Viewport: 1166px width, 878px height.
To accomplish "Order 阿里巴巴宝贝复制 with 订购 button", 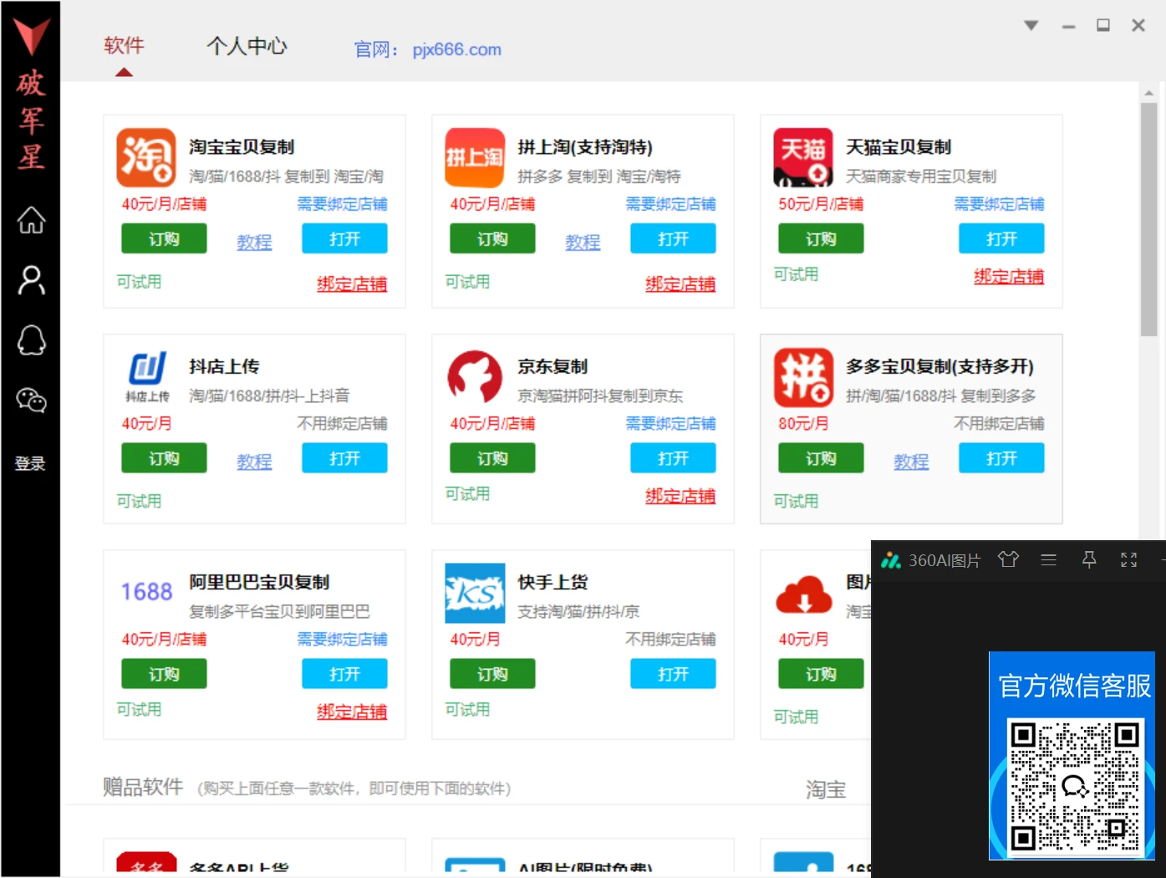I will click(x=164, y=674).
